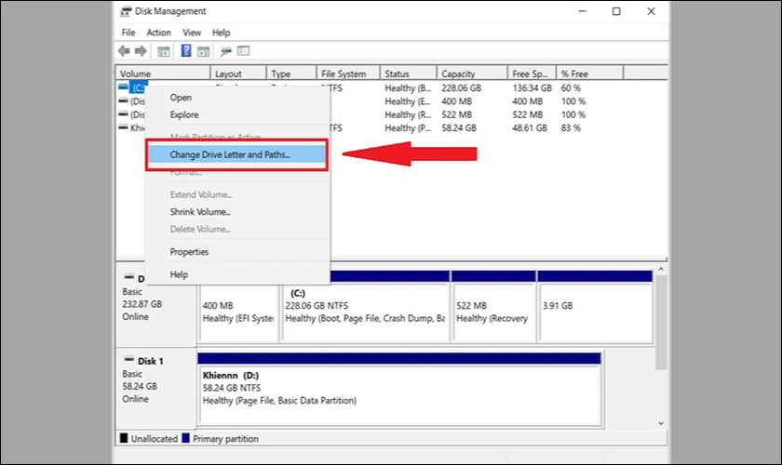
Task: Open the View menu
Action: click(192, 33)
